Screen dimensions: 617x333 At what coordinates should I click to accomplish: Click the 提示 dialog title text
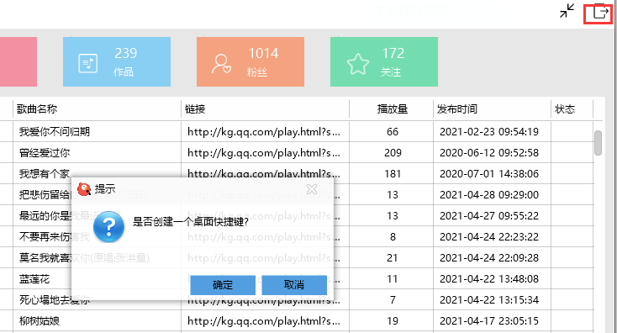point(105,189)
